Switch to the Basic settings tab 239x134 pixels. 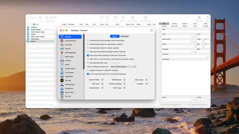[x=115, y=36]
